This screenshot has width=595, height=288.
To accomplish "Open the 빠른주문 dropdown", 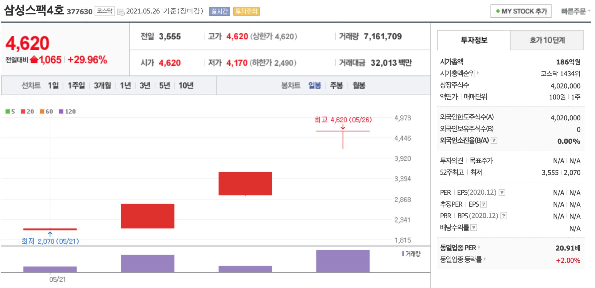I will [576, 11].
